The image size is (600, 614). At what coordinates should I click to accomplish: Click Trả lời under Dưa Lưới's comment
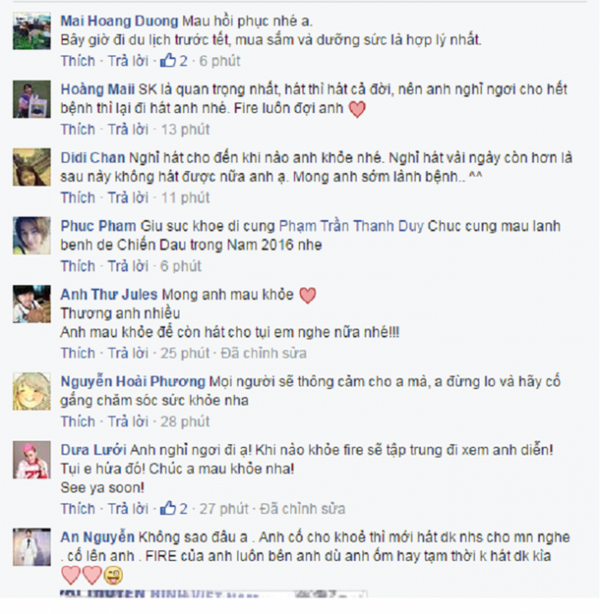pyautogui.click(x=128, y=509)
